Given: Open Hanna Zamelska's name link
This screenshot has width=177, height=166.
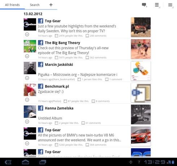Looking at the screenshot, I should coord(59,108).
